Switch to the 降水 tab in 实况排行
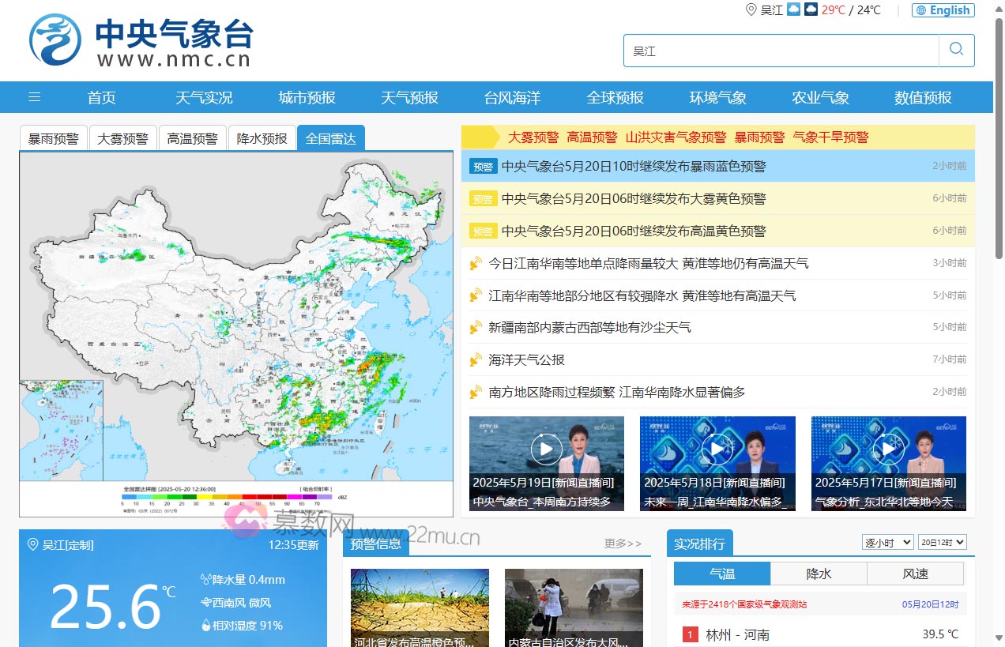This screenshot has height=647, width=1005. pyautogui.click(x=818, y=573)
